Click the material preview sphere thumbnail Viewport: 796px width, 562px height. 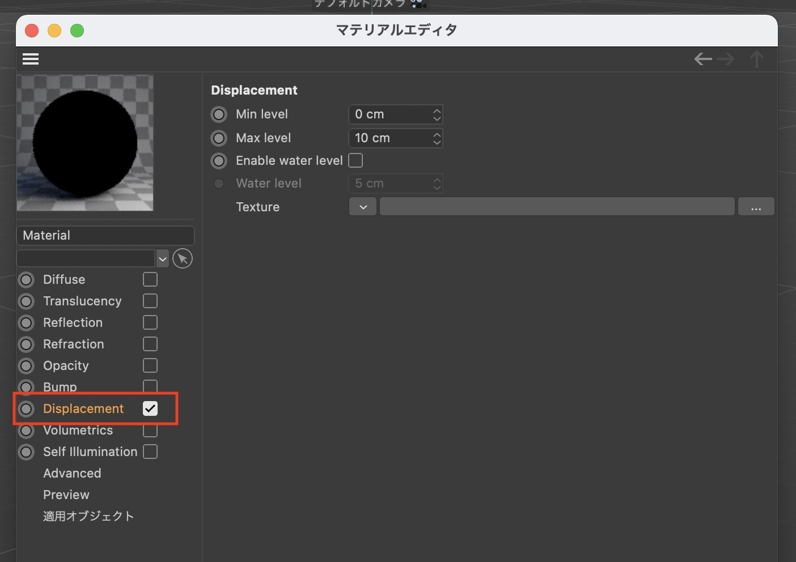click(x=85, y=143)
